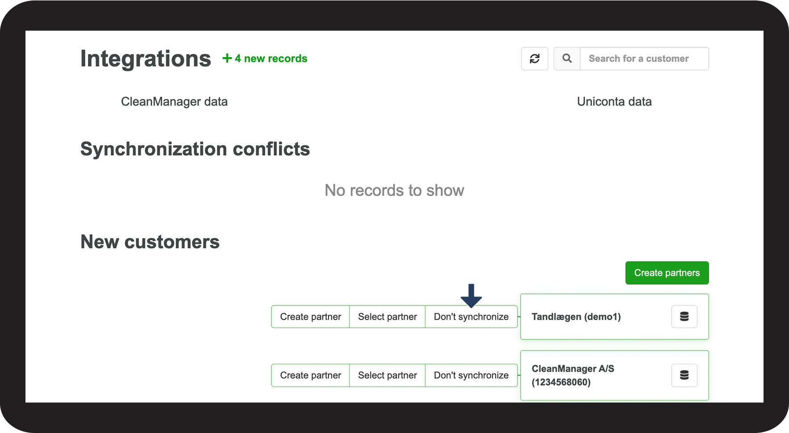This screenshot has height=433, width=789.
Task: Open database icon for Tandlægen (demo1)
Action: 684,317
